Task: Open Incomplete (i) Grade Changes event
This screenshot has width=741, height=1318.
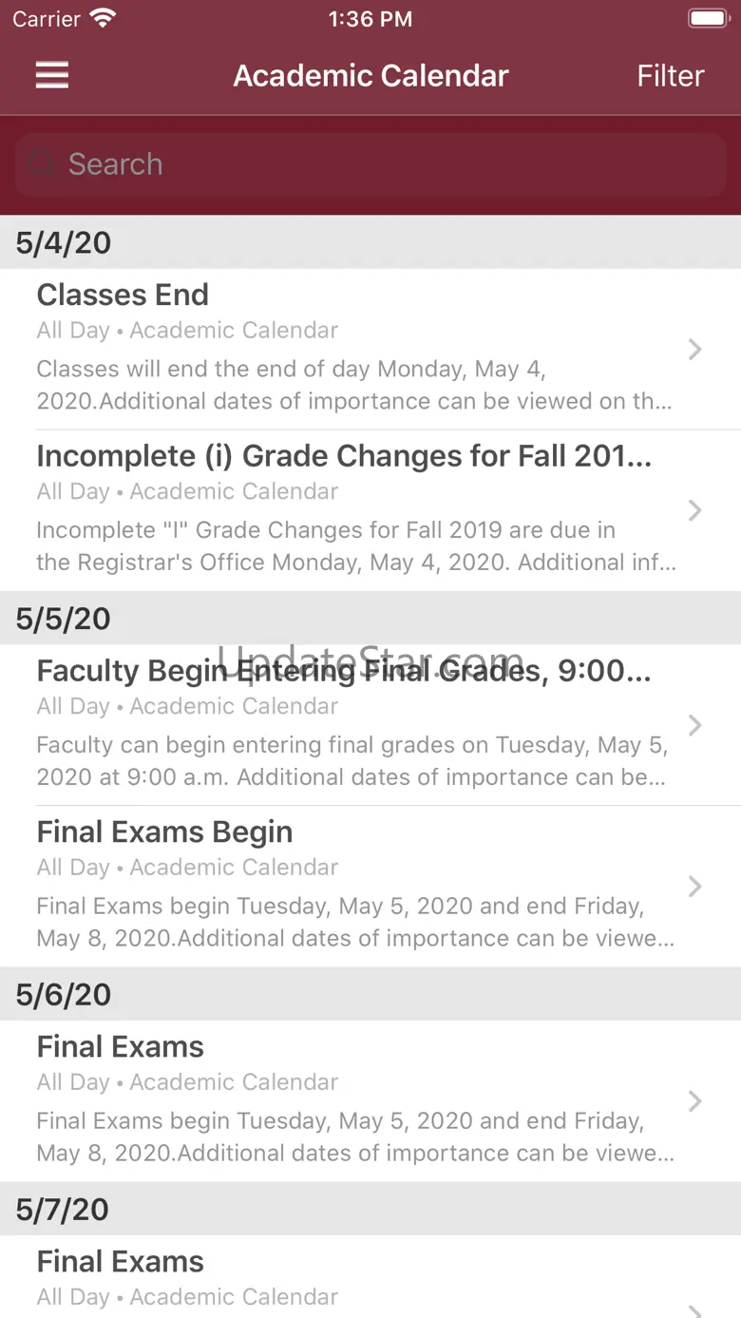Action: pos(370,510)
